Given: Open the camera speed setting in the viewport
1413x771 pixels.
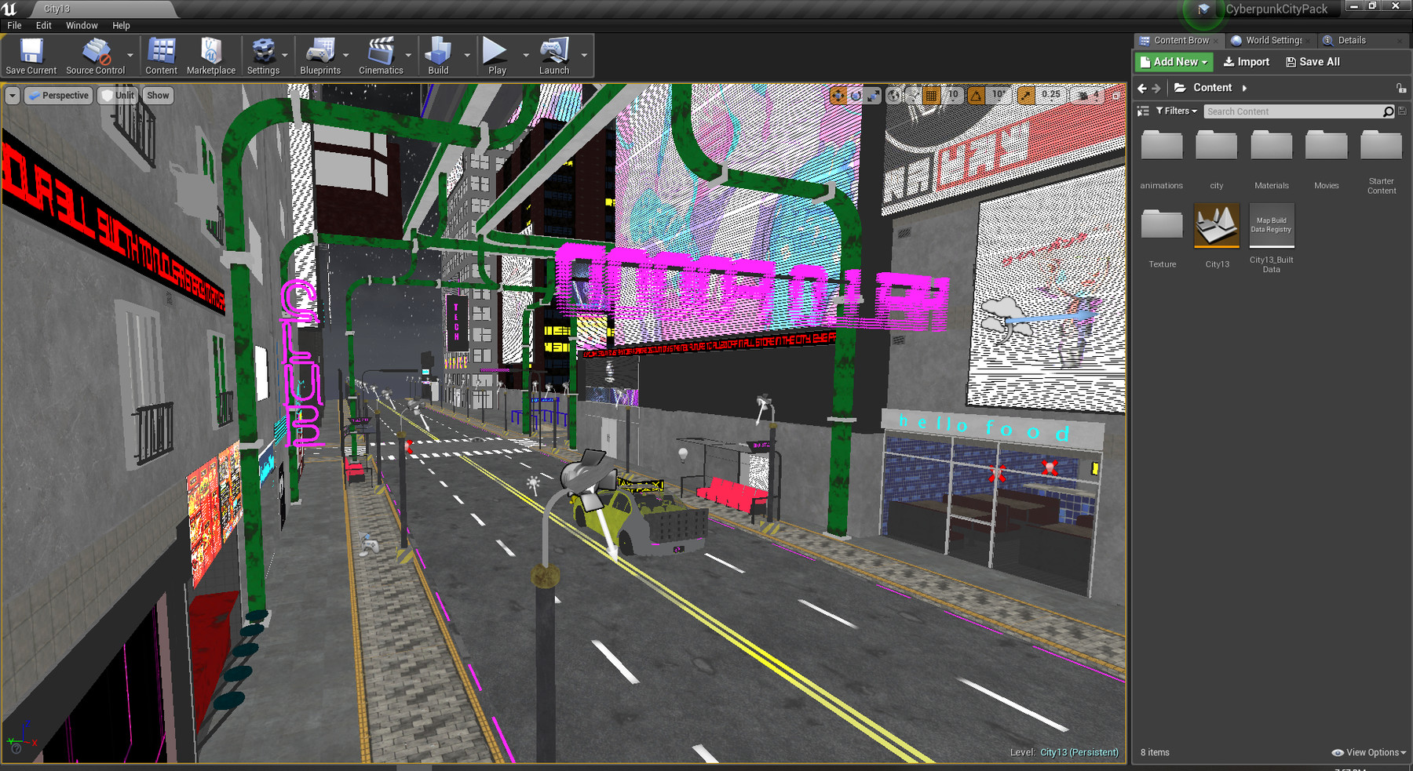Looking at the screenshot, I should 1089,96.
